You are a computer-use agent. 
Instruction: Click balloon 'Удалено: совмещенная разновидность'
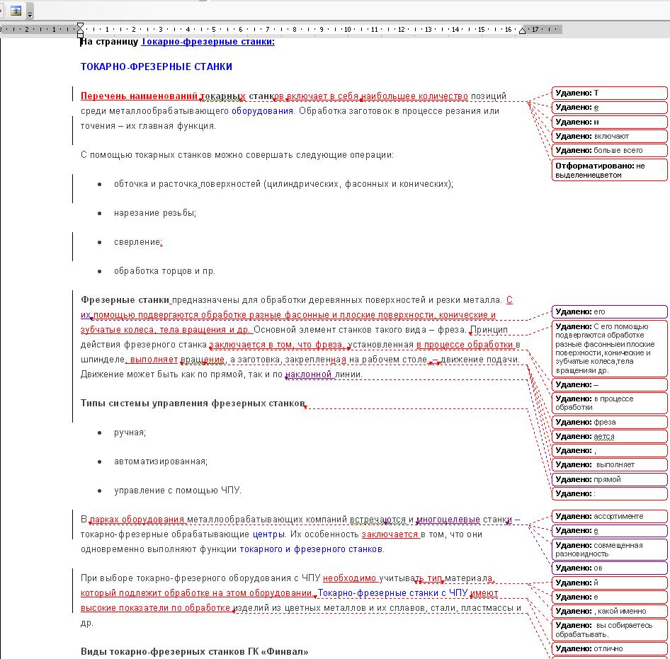click(609, 549)
